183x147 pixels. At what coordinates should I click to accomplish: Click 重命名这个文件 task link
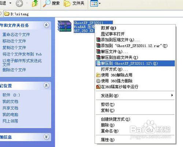[16, 34]
